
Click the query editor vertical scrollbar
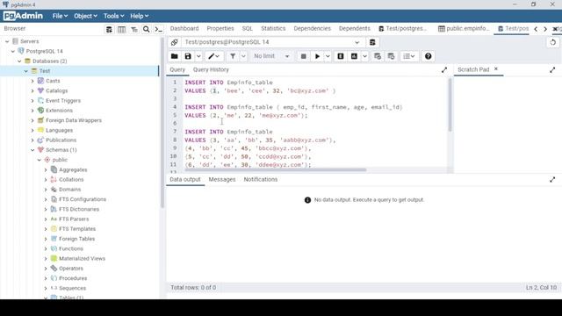pos(450,104)
